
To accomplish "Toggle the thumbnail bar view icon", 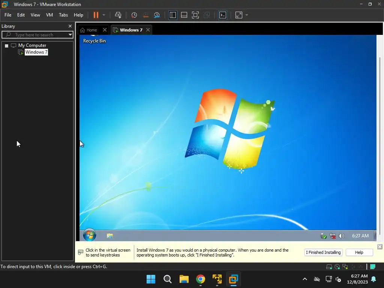I will tap(184, 15).
